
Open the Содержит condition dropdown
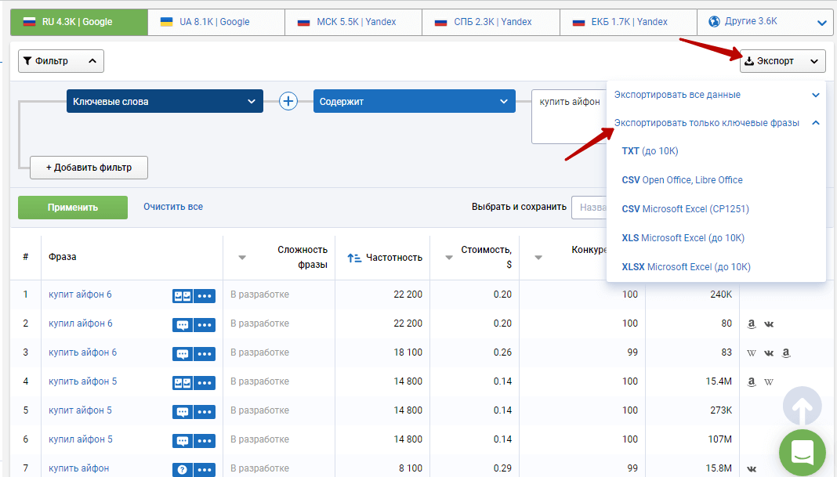pyautogui.click(x=414, y=101)
